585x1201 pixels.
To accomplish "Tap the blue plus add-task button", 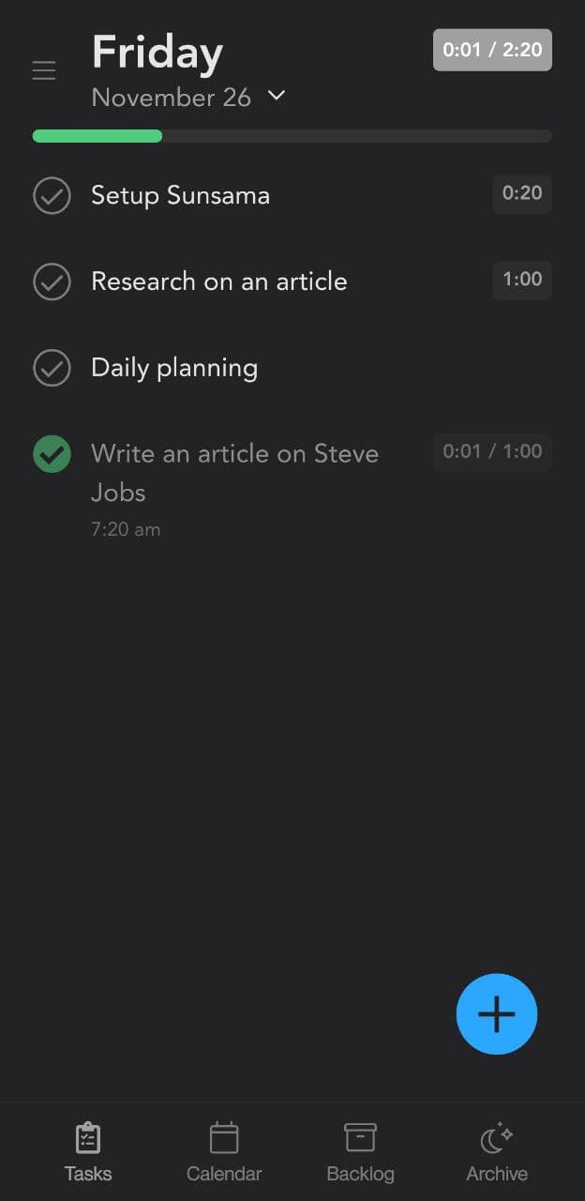I will tap(496, 1014).
